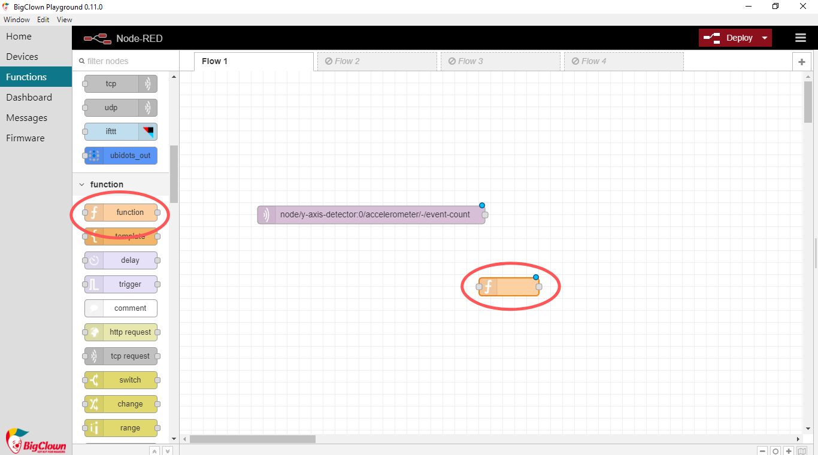818x455 pixels.
Task: Expand all palette categories
Action: pyautogui.click(x=168, y=451)
